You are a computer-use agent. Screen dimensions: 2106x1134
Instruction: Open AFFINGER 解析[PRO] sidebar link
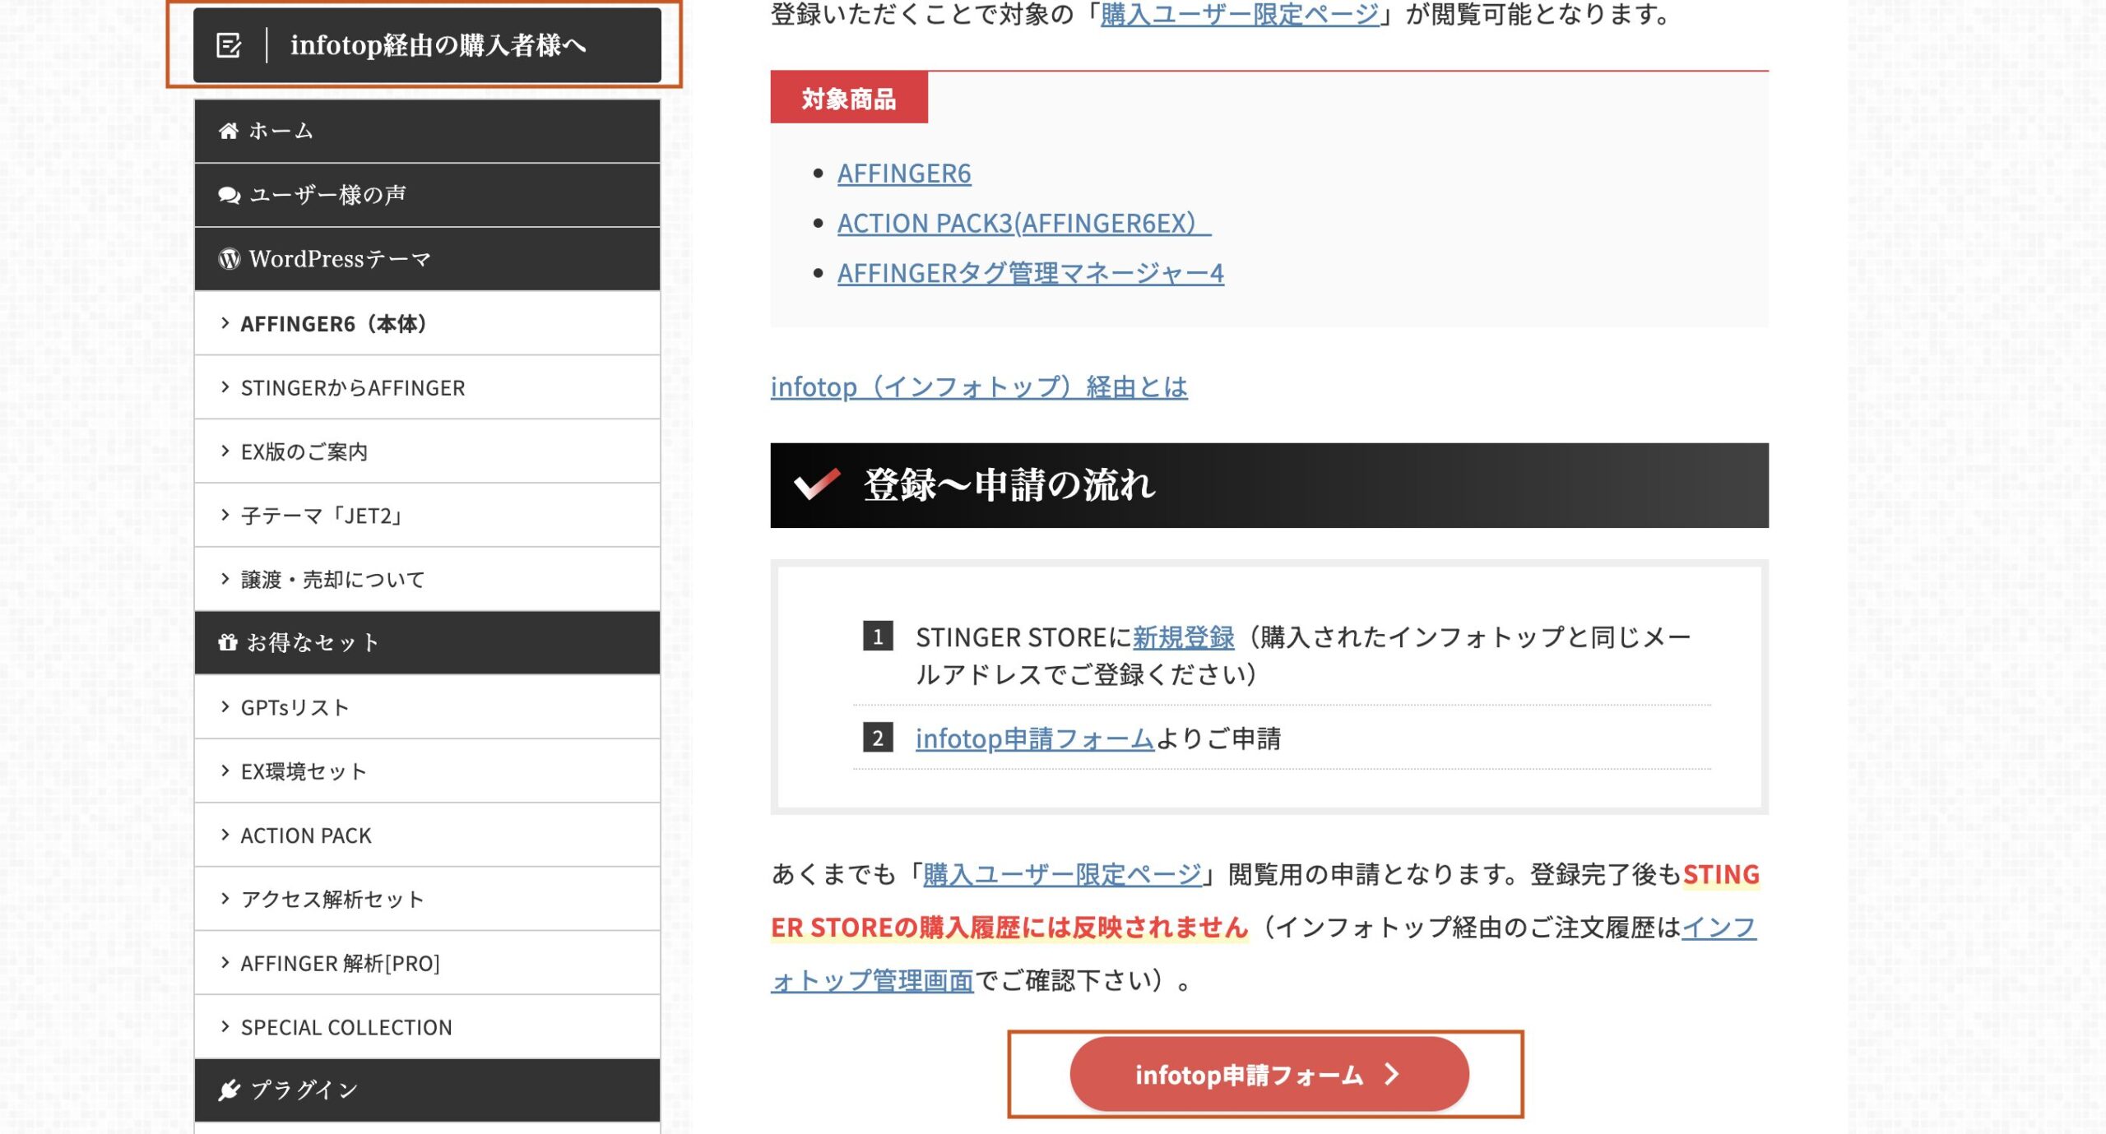click(427, 963)
